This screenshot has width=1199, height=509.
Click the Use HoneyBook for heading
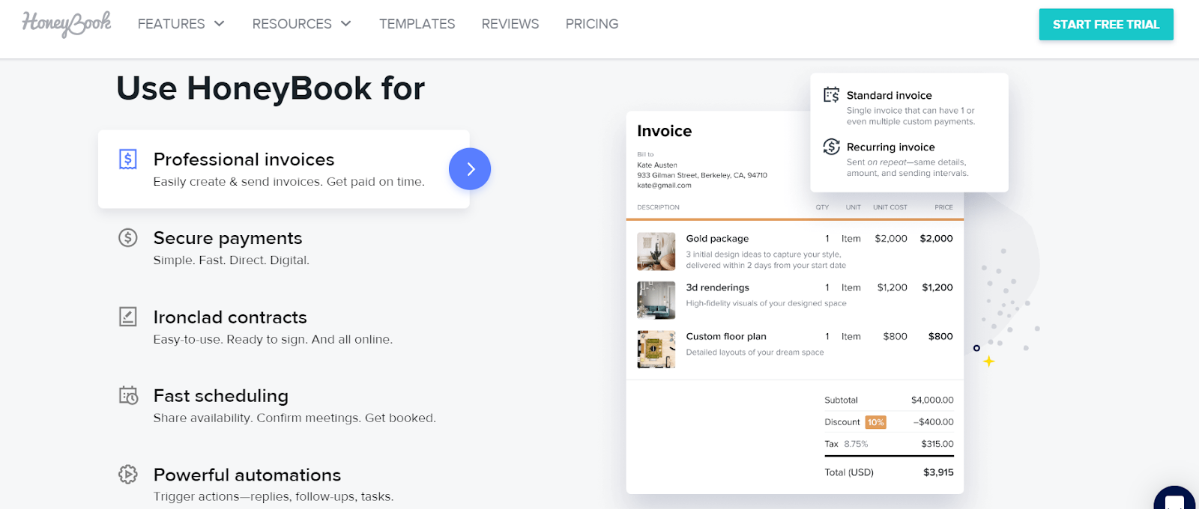tap(271, 88)
